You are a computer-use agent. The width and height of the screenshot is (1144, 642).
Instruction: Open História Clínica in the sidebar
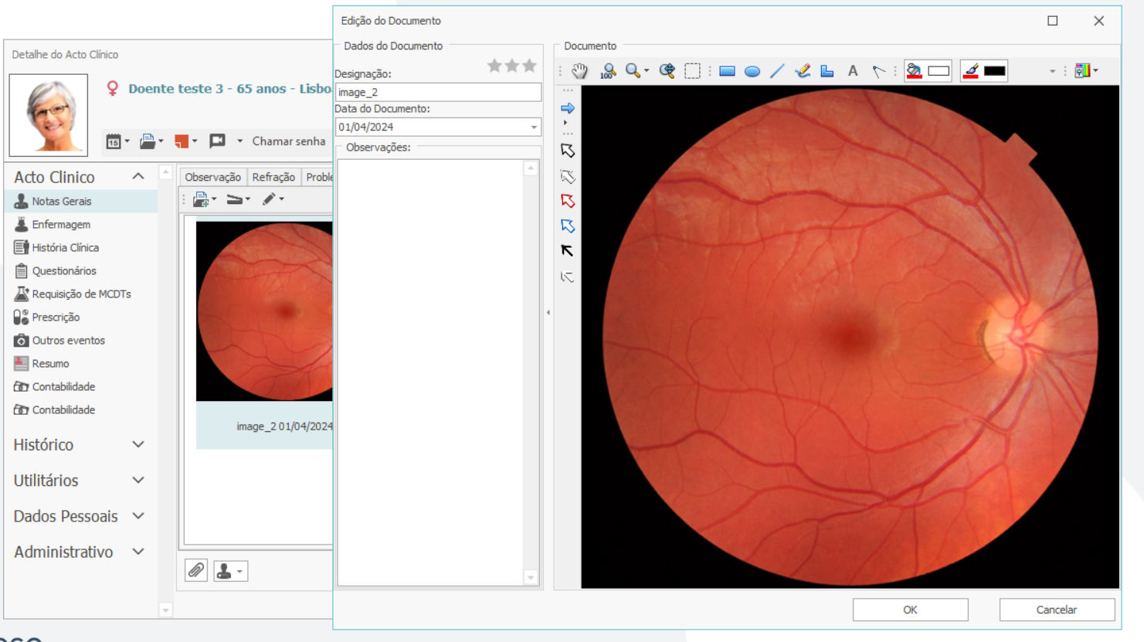pyautogui.click(x=65, y=247)
